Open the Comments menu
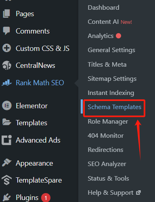 [33, 31]
